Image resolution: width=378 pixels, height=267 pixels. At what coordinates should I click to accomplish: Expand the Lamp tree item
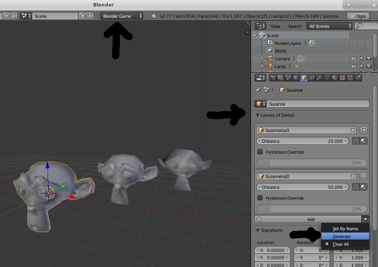click(x=262, y=66)
